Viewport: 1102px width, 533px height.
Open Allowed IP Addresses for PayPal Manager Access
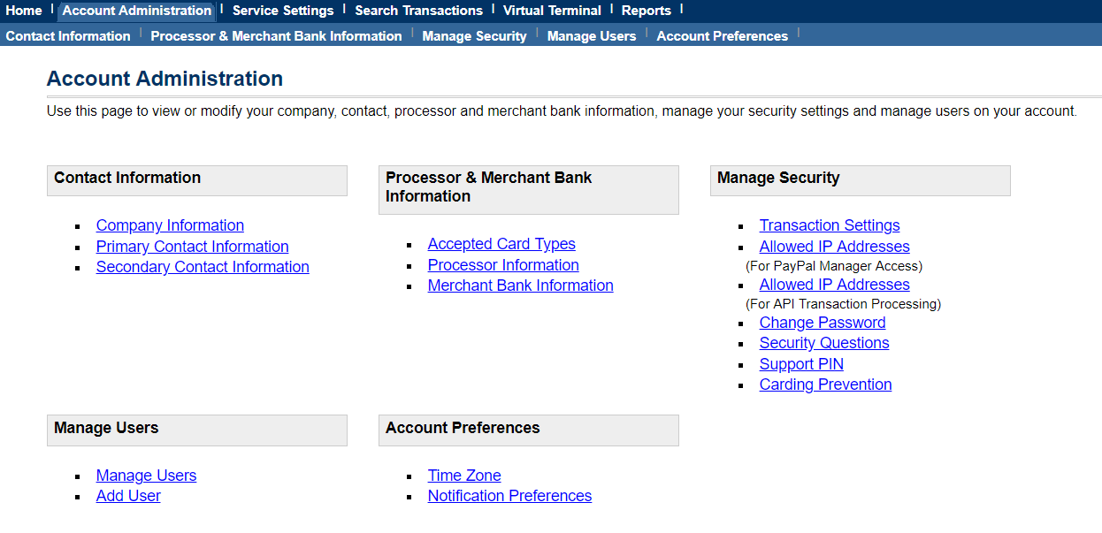click(x=834, y=246)
